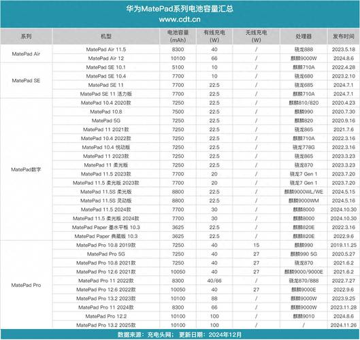This screenshot has width=360, height=340.
Task: Click the MatePad SE series cell
Action: pos(26,80)
